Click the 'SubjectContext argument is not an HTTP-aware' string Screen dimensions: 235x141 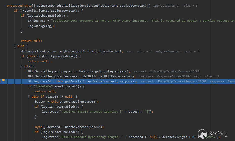[x=99, y=21]
